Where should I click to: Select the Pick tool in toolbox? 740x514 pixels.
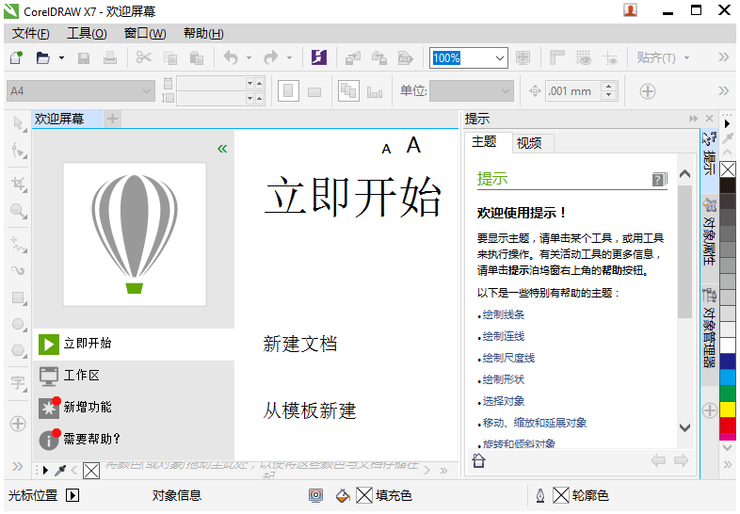[x=19, y=123]
